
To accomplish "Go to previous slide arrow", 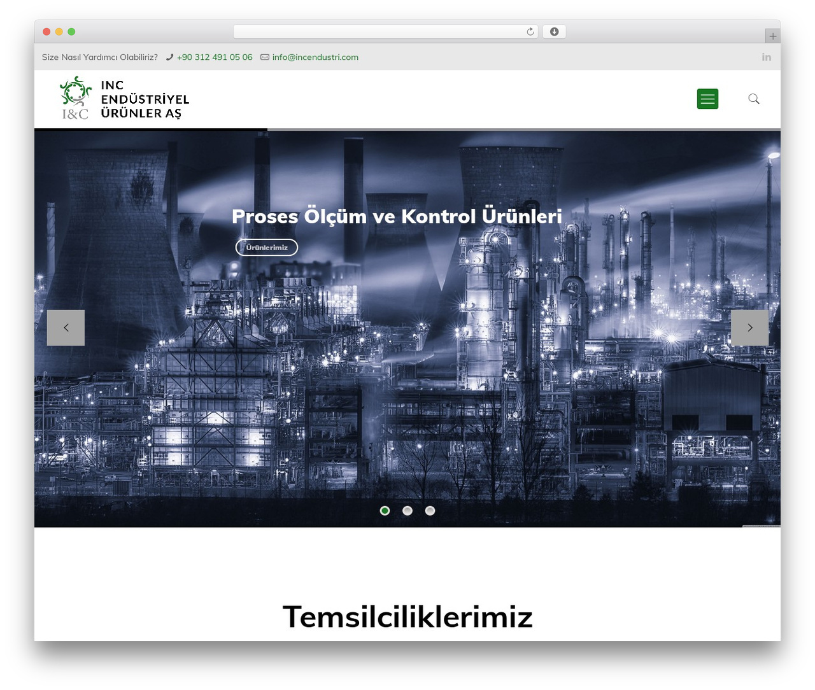I will tap(66, 328).
